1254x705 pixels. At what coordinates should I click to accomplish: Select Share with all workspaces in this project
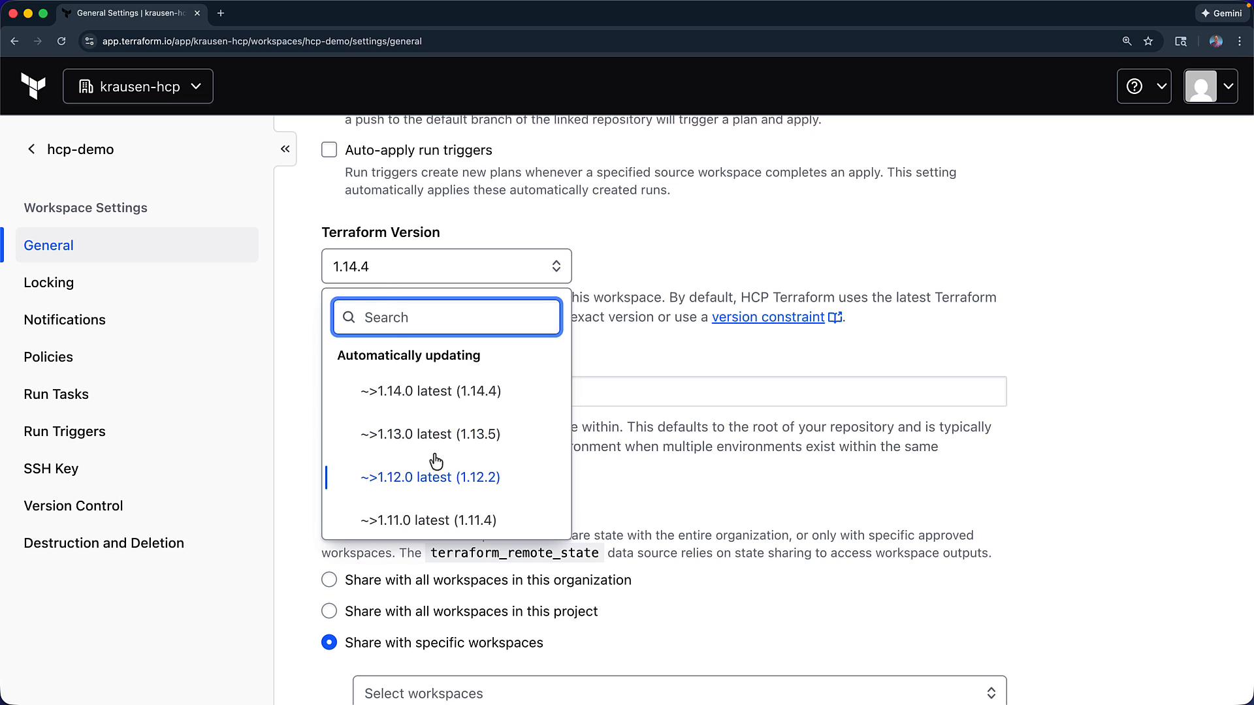click(x=329, y=611)
